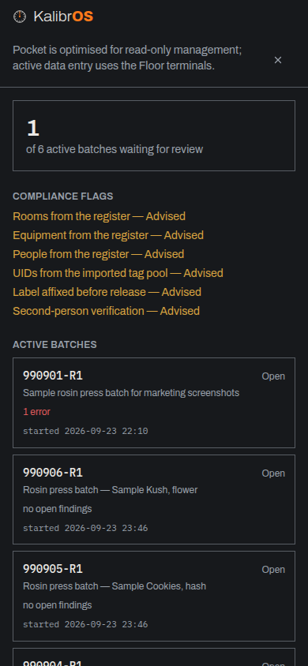Click Sample Cookies, hash batch description
This screenshot has height=666, width=308.
pos(115,586)
